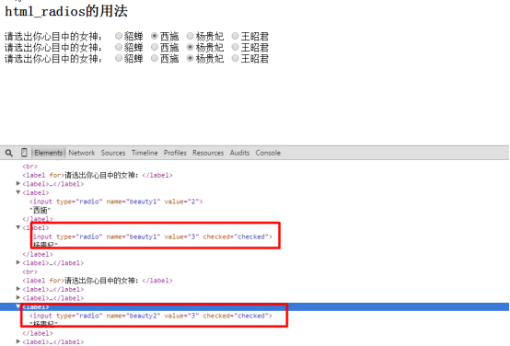Select the input line name="beauty2" value="3" checked
This screenshot has height=346, width=510.
151,316
